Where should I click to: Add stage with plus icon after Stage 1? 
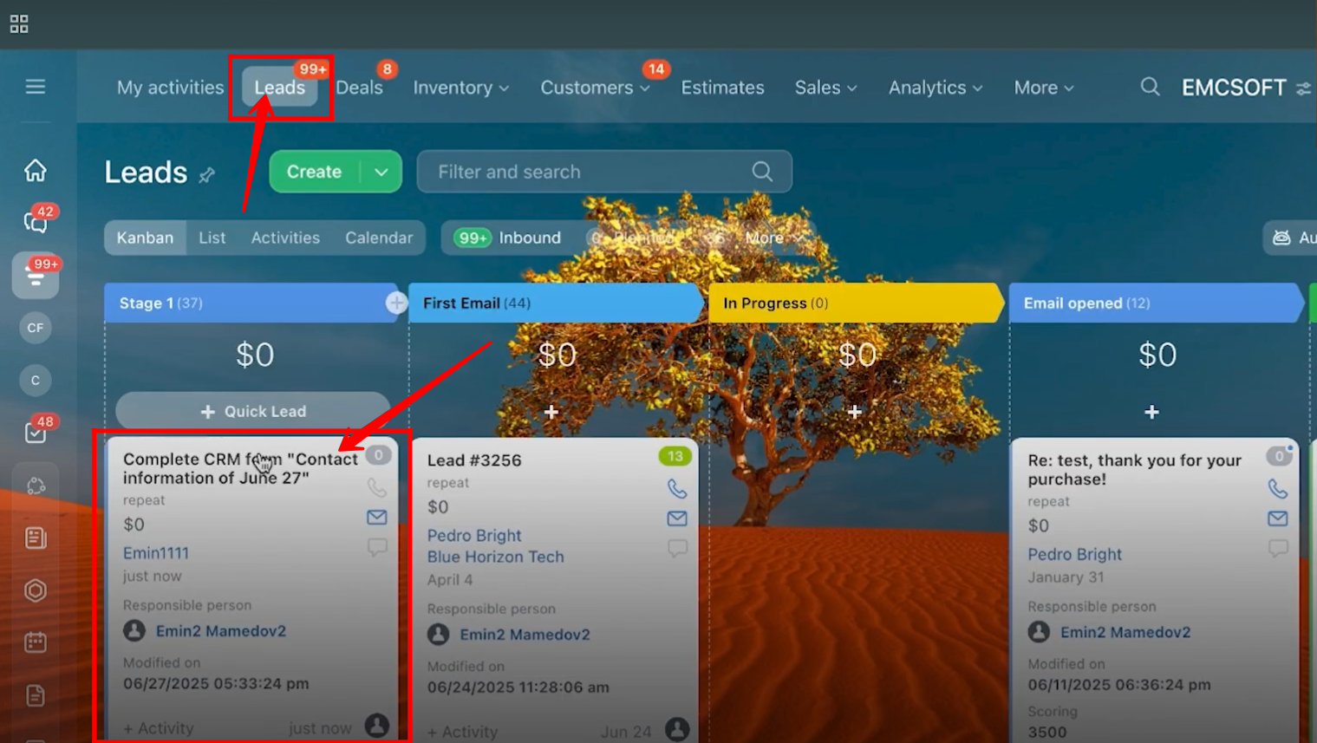396,303
